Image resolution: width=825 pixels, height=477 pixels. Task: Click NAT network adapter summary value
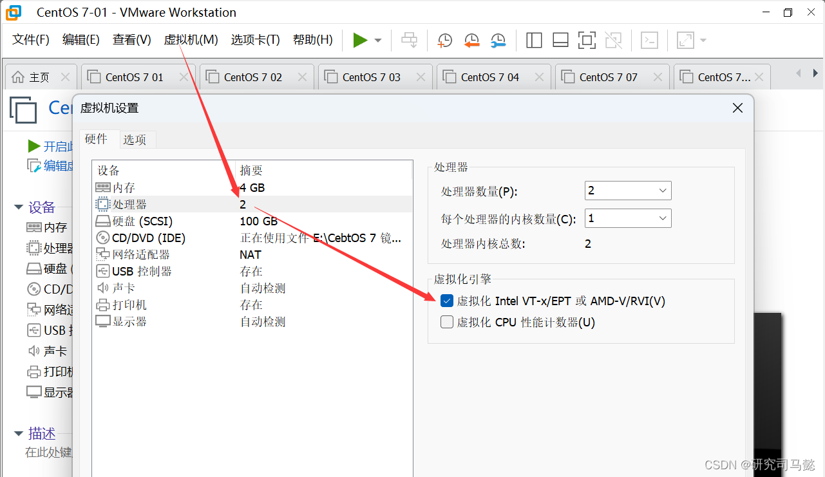251,255
